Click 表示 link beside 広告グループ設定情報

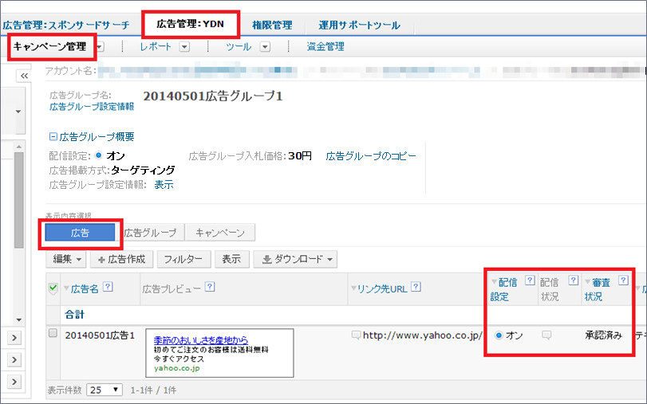tap(164, 185)
